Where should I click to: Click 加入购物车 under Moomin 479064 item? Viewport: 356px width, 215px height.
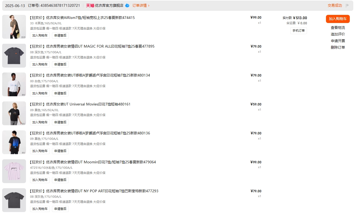click(40, 180)
